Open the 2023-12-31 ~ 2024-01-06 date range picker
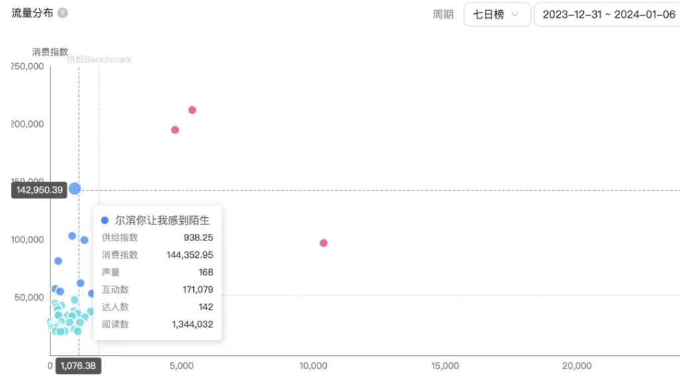Image resolution: width=680 pixels, height=378 pixels. click(608, 15)
